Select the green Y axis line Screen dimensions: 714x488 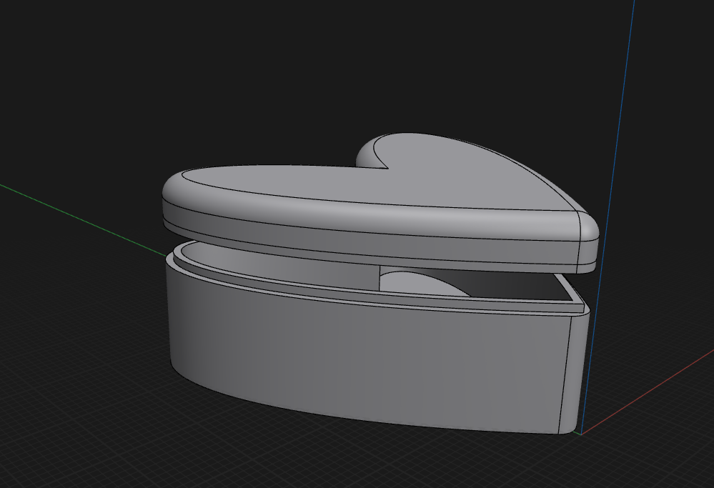[x=82, y=220]
